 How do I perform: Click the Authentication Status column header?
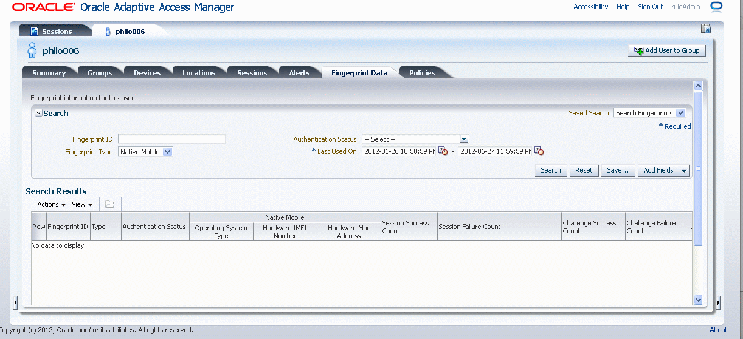tap(154, 227)
